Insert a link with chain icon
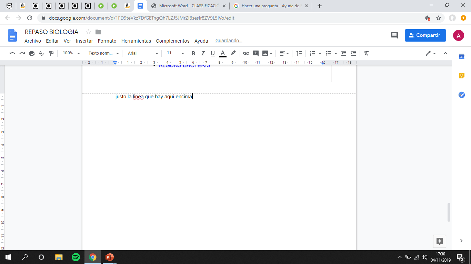 [x=246, y=53]
